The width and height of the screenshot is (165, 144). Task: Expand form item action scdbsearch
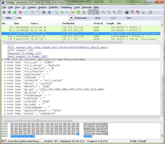click(x=5, y=114)
